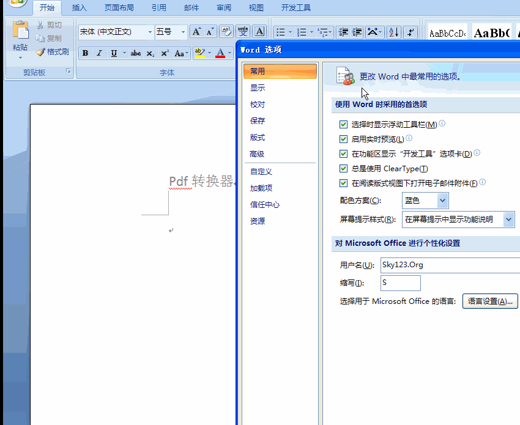520x425 pixels.
Task: Toggle the show paragraph marks icon
Action: click(x=411, y=32)
